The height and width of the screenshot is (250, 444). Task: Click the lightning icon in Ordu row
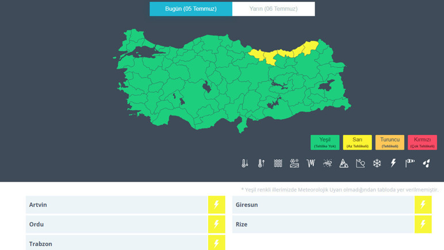[x=217, y=224]
